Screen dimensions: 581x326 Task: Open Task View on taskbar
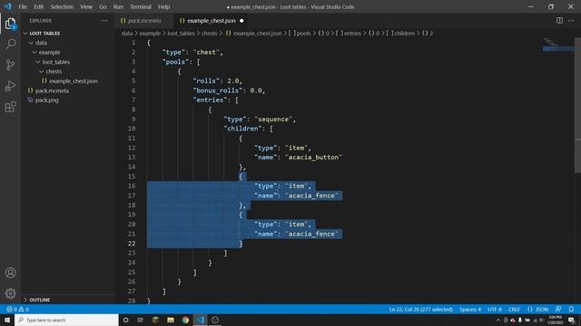(x=141, y=320)
